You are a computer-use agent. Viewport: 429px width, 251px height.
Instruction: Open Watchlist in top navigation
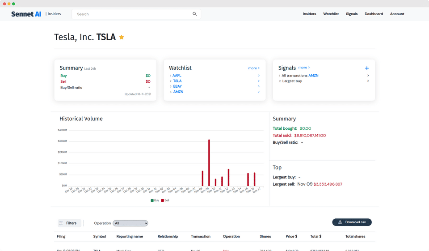point(331,14)
